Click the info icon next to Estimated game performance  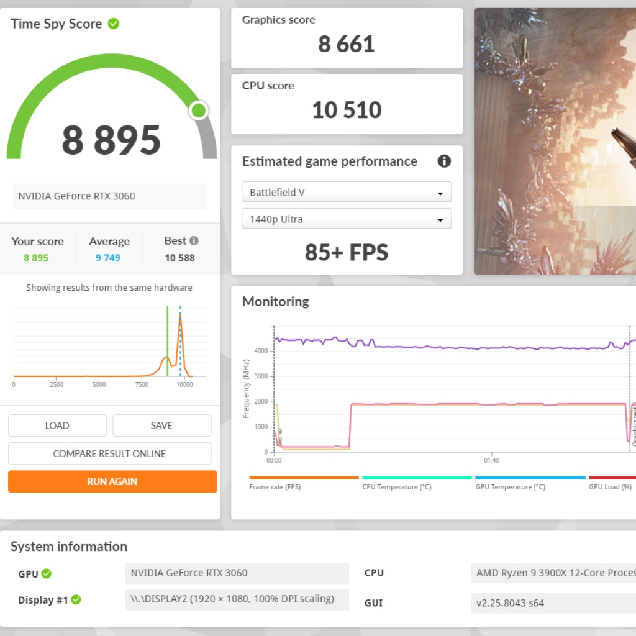click(x=444, y=161)
